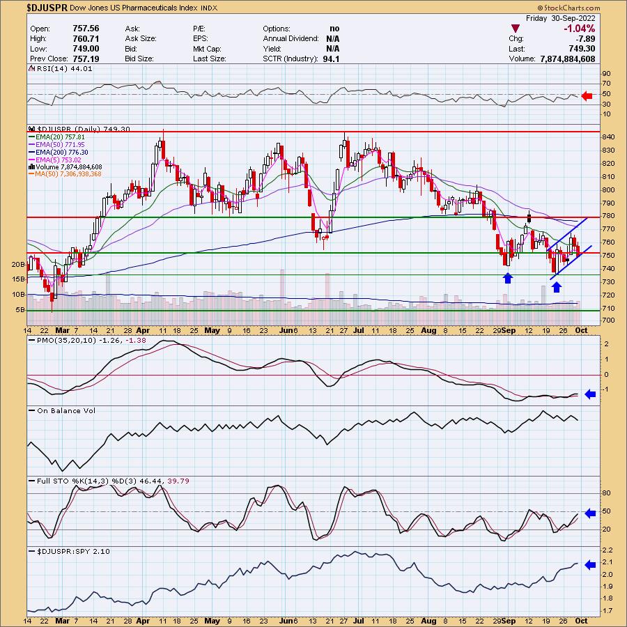Screen dimensions: 627x627
Task: Click the Ask Size label
Action: click(141, 39)
